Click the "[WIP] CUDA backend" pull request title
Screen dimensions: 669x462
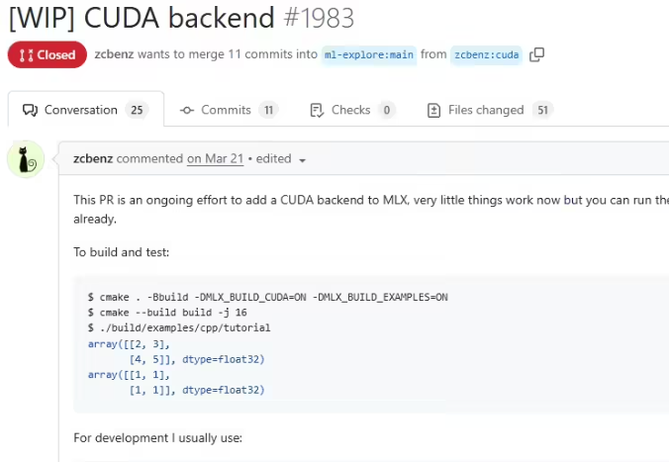coord(143,17)
